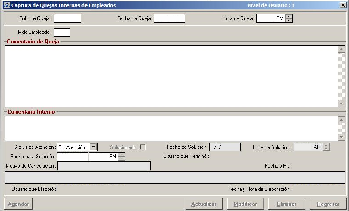
Task: Click the Fecha de Queja input
Action: (169, 18)
